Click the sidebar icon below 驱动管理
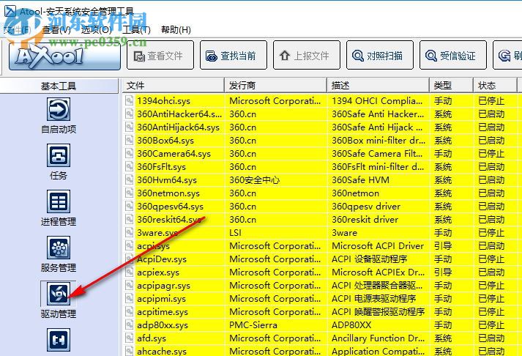The height and width of the screenshot is (356, 522). (x=59, y=340)
